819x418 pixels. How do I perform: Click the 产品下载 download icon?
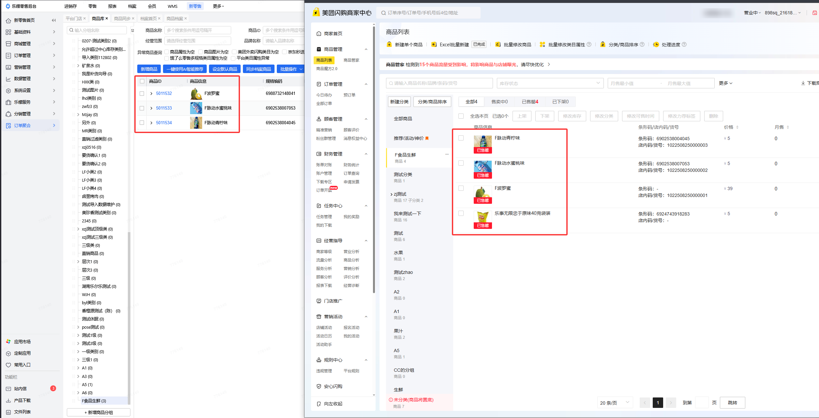pyautogui.click(x=8, y=400)
